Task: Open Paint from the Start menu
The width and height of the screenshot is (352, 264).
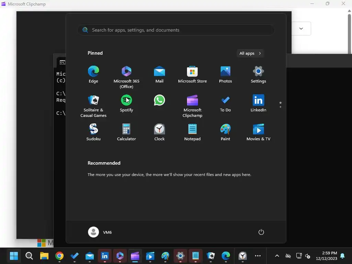Action: tap(225, 132)
